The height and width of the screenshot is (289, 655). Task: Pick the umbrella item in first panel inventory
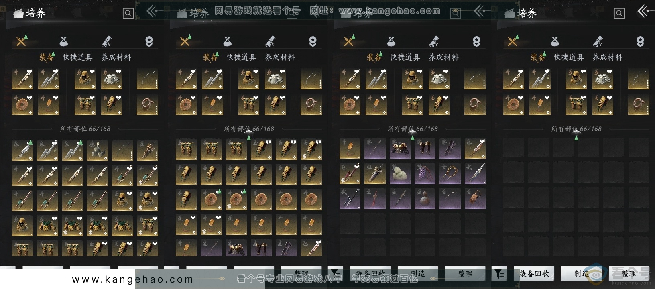[148, 150]
